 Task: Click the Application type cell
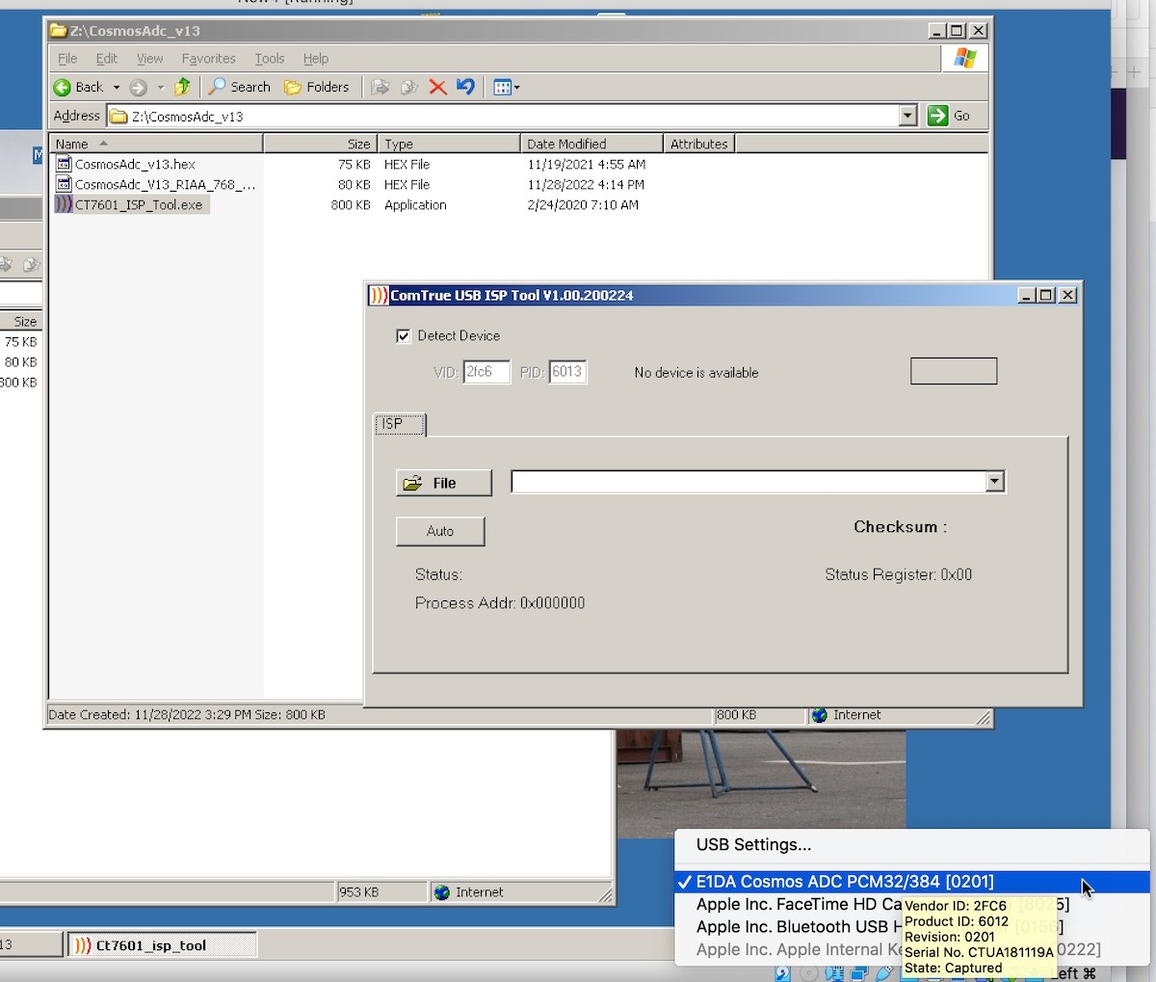tap(415, 205)
